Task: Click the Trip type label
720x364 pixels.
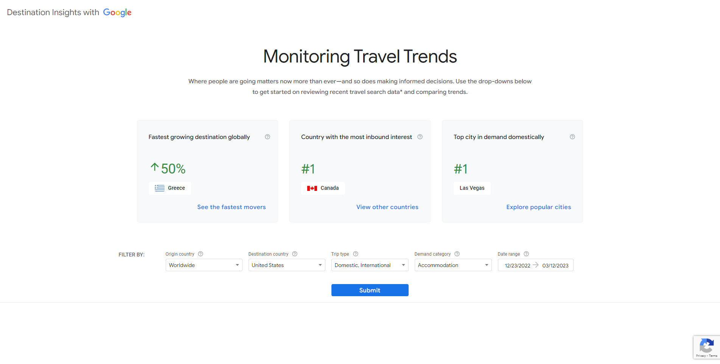Action: pyautogui.click(x=340, y=254)
